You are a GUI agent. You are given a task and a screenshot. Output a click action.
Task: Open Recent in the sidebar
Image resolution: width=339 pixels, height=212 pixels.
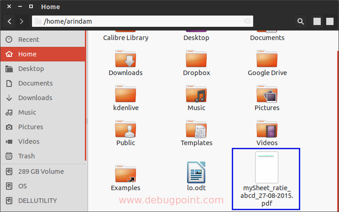pyautogui.click(x=43, y=40)
